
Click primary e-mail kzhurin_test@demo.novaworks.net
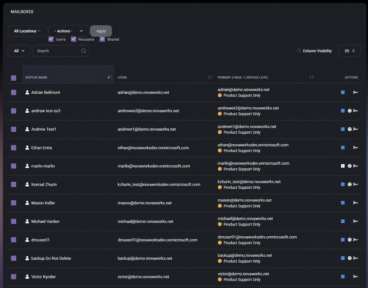point(249,182)
